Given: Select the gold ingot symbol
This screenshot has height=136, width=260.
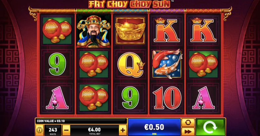Looking at the screenshot, I should click(x=130, y=31).
